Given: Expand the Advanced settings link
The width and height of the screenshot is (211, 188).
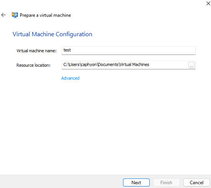Looking at the screenshot, I should pos(70,78).
